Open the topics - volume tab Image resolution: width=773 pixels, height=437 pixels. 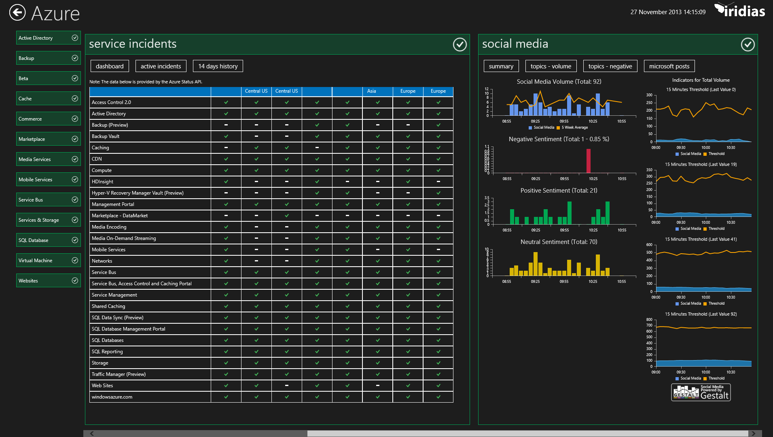point(551,66)
